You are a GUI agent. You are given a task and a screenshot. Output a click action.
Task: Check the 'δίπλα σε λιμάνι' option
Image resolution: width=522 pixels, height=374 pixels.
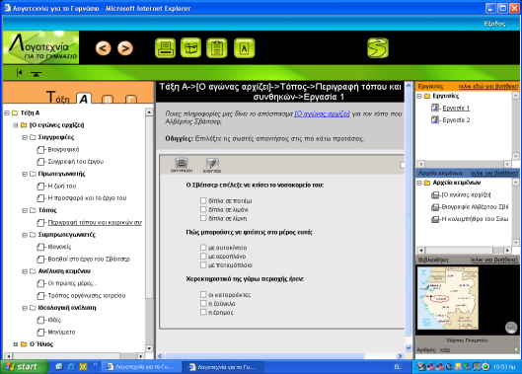203,209
